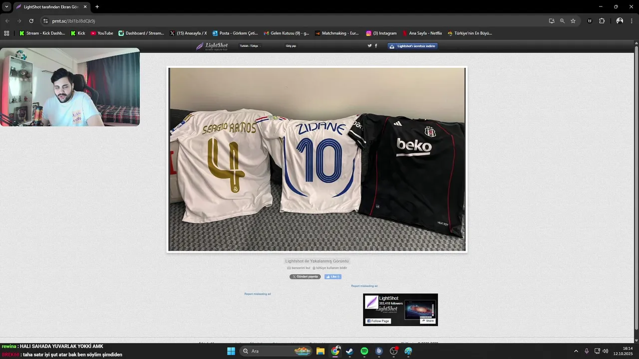Viewport: 639px width, 359px height.
Task: Open Spotify from the taskbar
Action: click(364, 351)
